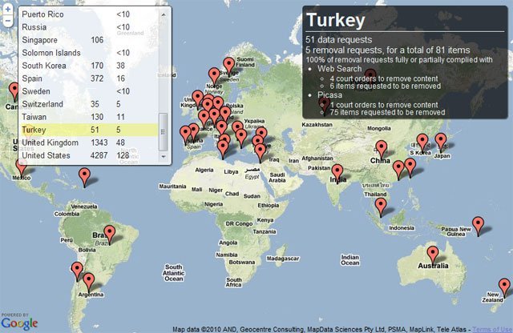This screenshot has height=333, width=513.
Task: Click the list scrollbar up arrow
Action: coord(164,12)
